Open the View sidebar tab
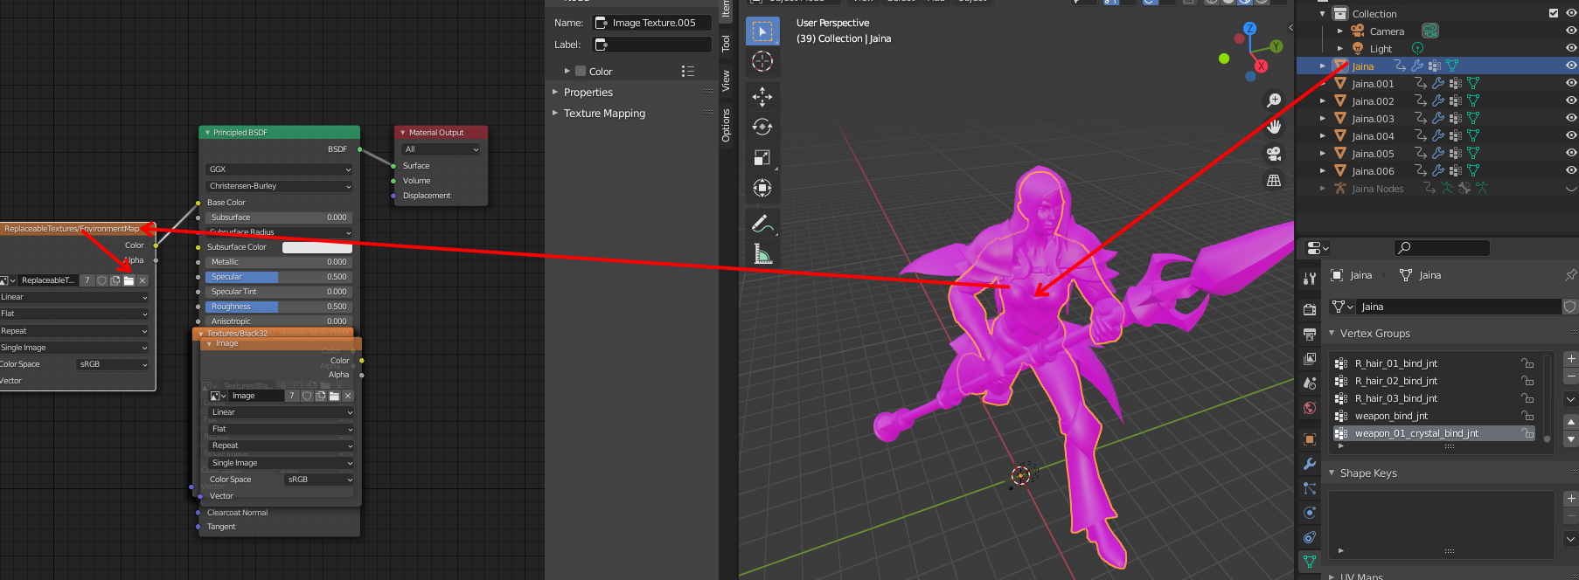1579x580 pixels. click(x=726, y=80)
